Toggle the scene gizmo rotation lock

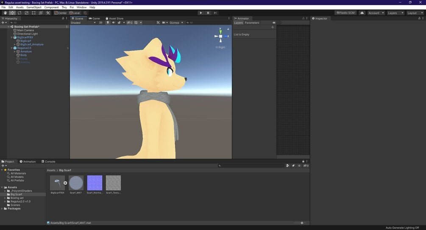[228, 29]
